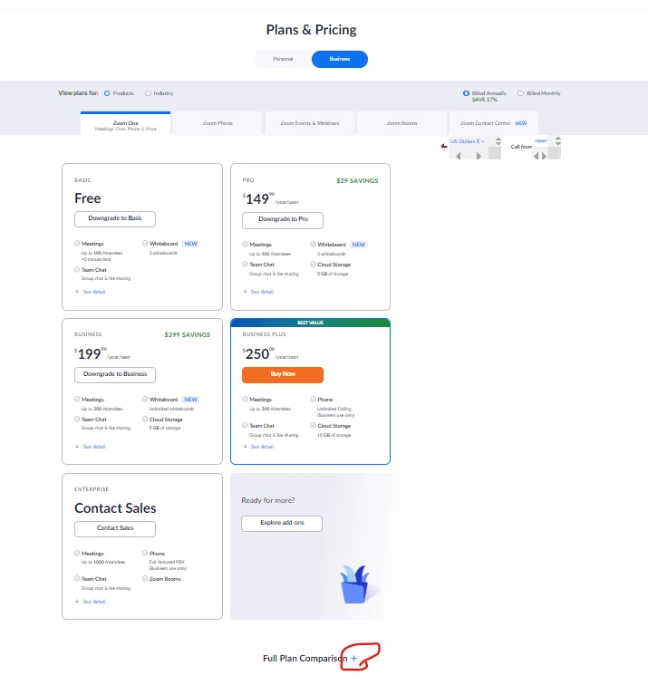Open the Zoom Rooms tab
This screenshot has width=648, height=685.
402,123
